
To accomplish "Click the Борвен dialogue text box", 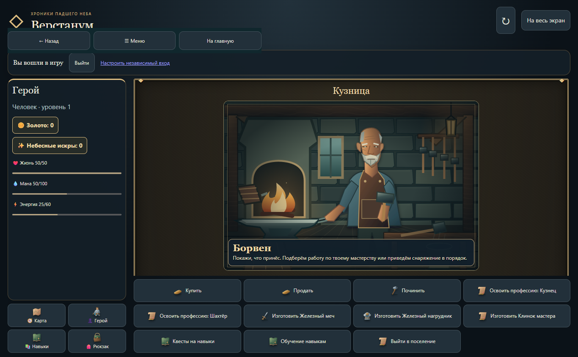I will (x=351, y=253).
